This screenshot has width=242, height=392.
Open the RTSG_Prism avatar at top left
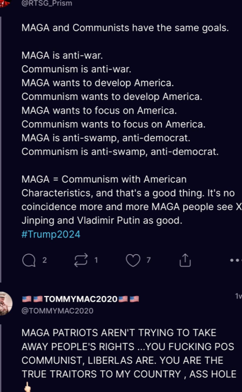5,3
